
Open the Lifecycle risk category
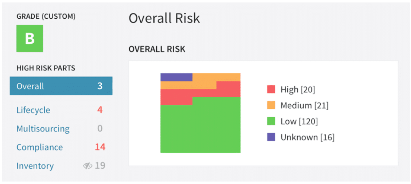[33, 110]
